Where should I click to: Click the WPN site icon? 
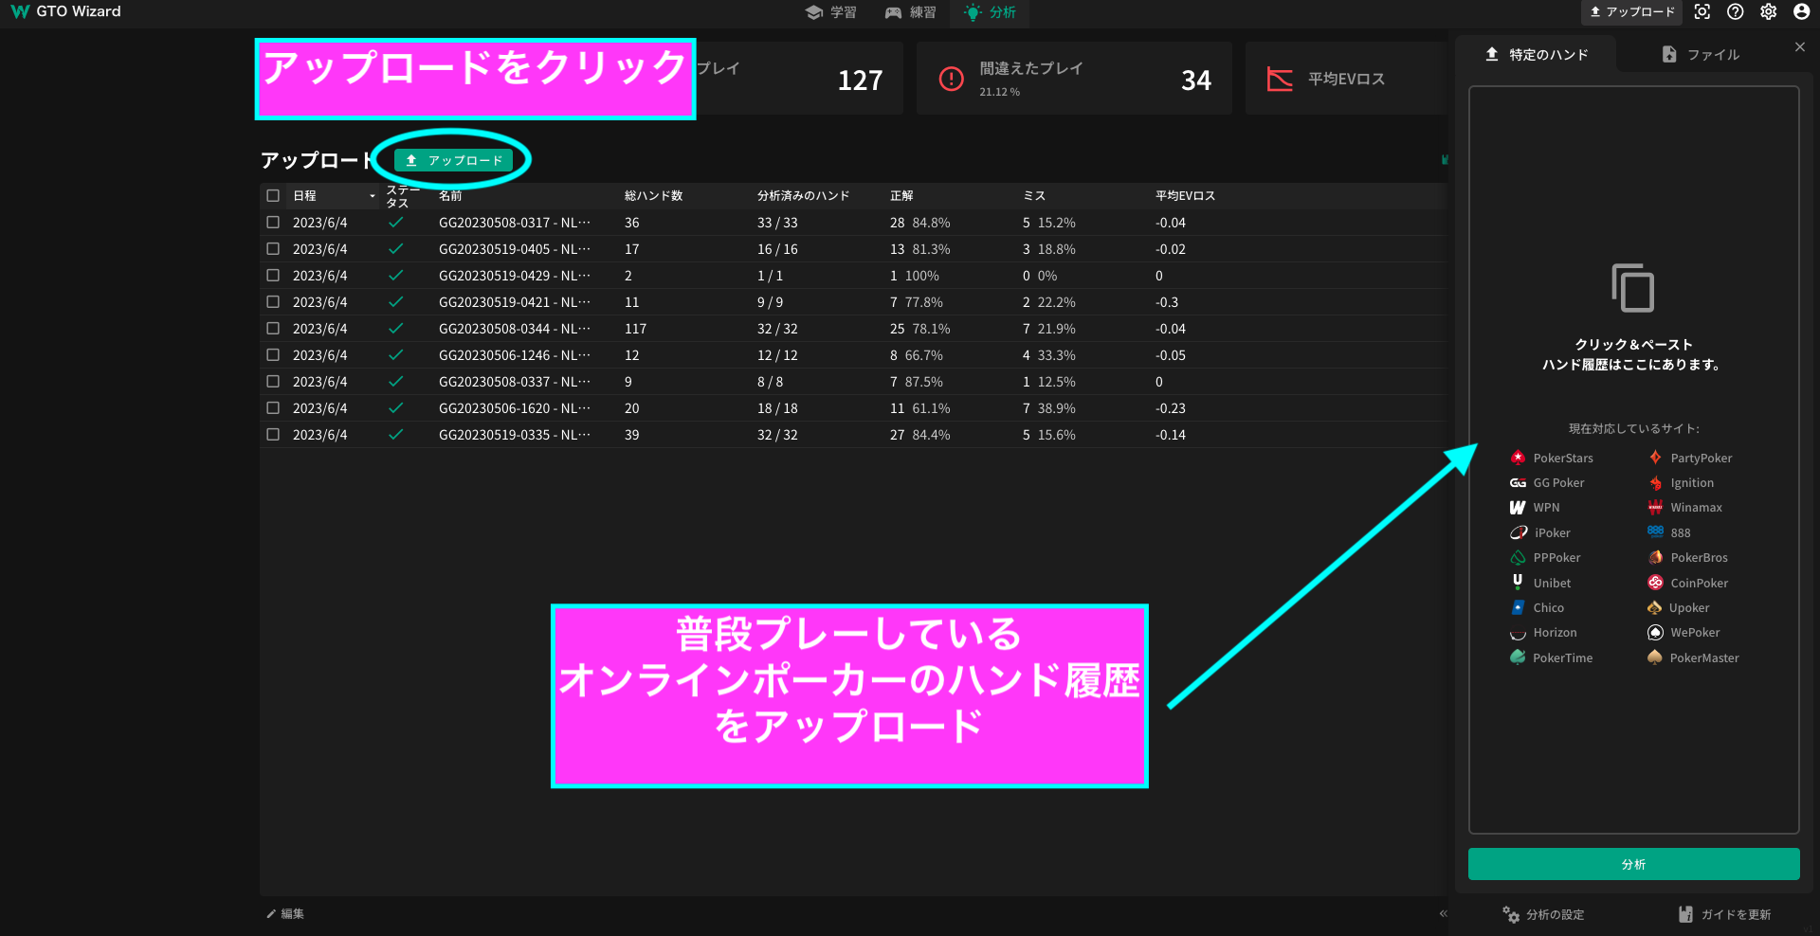coord(1518,508)
